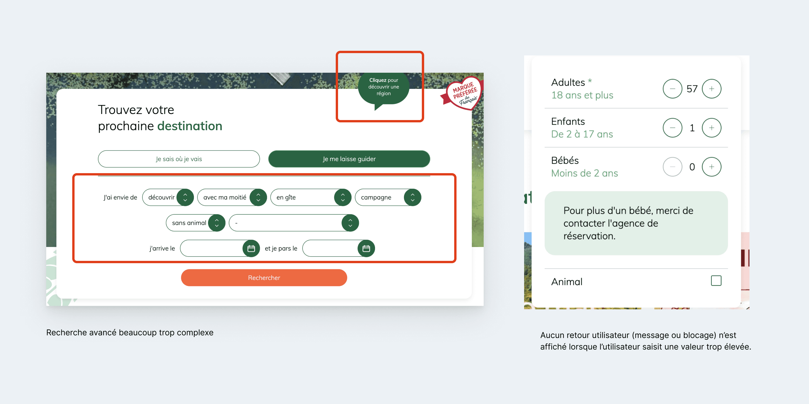Click the orange Rechercher button
The height and width of the screenshot is (404, 809).
[264, 278]
